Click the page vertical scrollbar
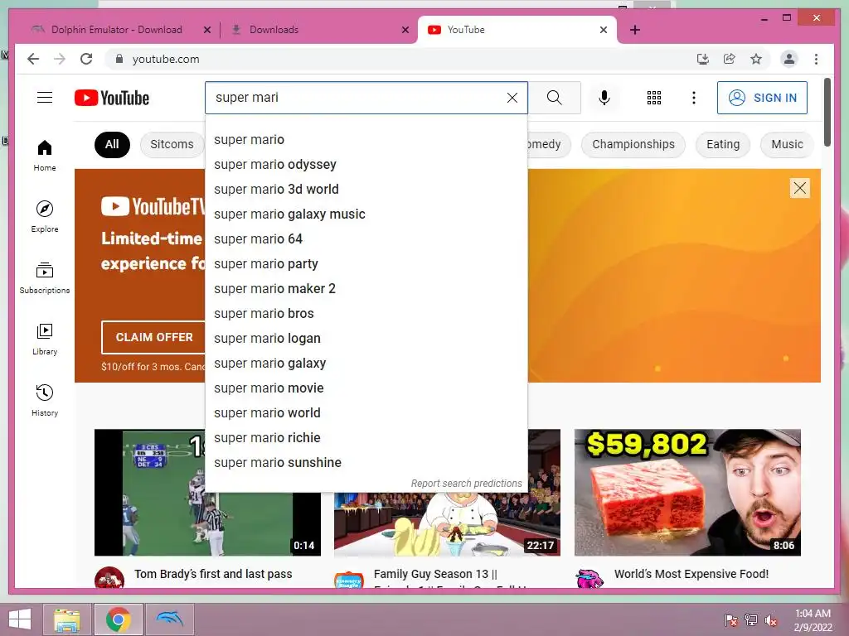Image resolution: width=849 pixels, height=636 pixels. pyautogui.click(x=827, y=112)
